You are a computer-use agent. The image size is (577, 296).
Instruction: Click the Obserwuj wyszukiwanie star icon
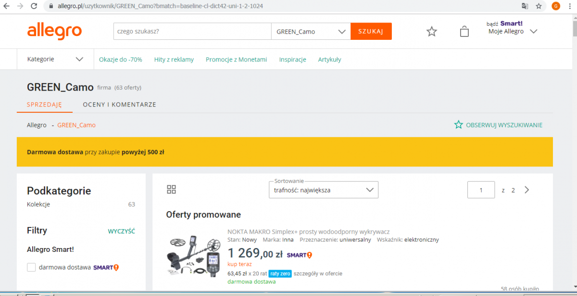(459, 125)
